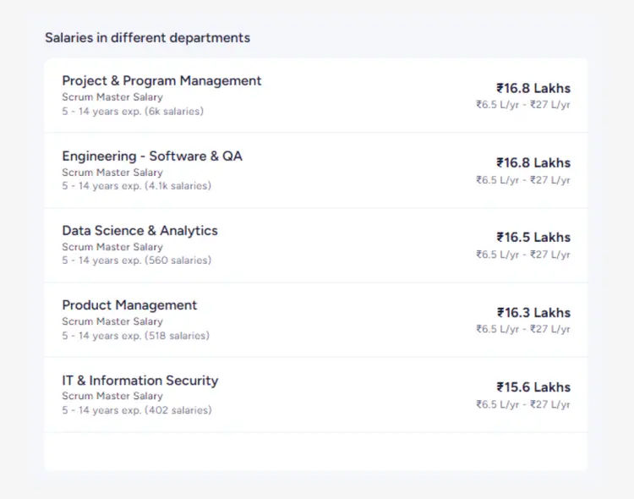Click ₹16.8 Lakhs for Project & Program Management

(533, 88)
